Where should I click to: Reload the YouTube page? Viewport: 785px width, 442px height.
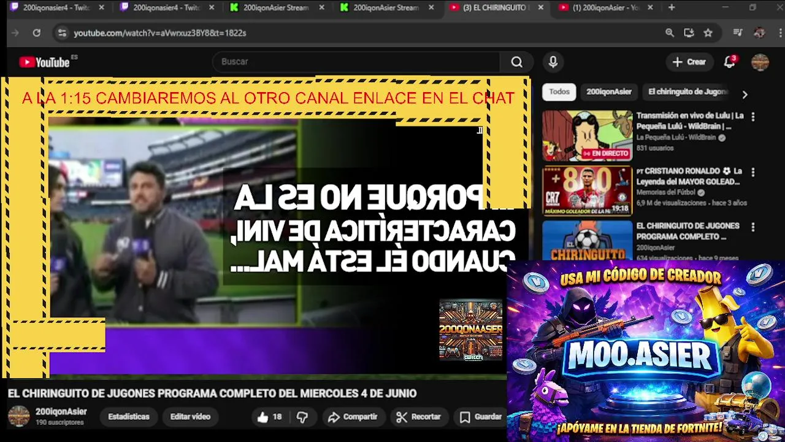[37, 33]
